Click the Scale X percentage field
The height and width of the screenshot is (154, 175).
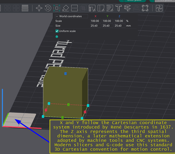click(x=96, y=21)
